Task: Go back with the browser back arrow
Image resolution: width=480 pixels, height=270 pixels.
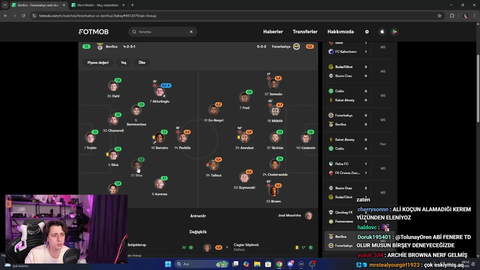Action: pyautogui.click(x=5, y=16)
